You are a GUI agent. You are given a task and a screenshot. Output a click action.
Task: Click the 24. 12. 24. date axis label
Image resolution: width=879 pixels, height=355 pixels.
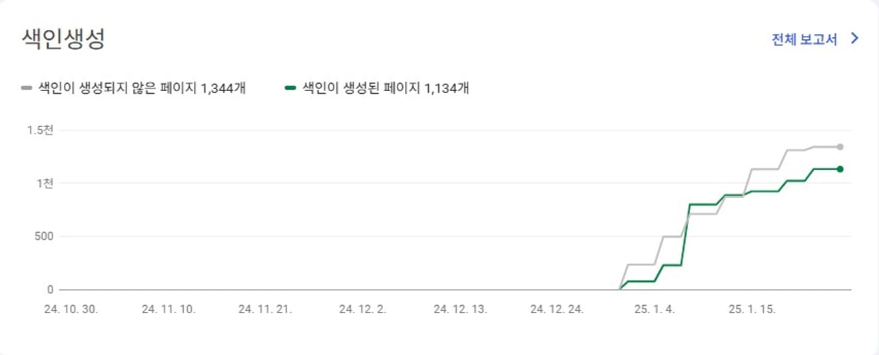pos(557,310)
